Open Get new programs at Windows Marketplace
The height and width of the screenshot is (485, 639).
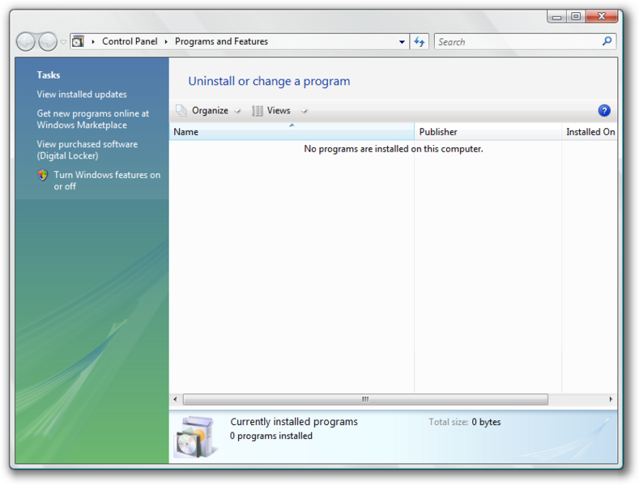pos(92,119)
